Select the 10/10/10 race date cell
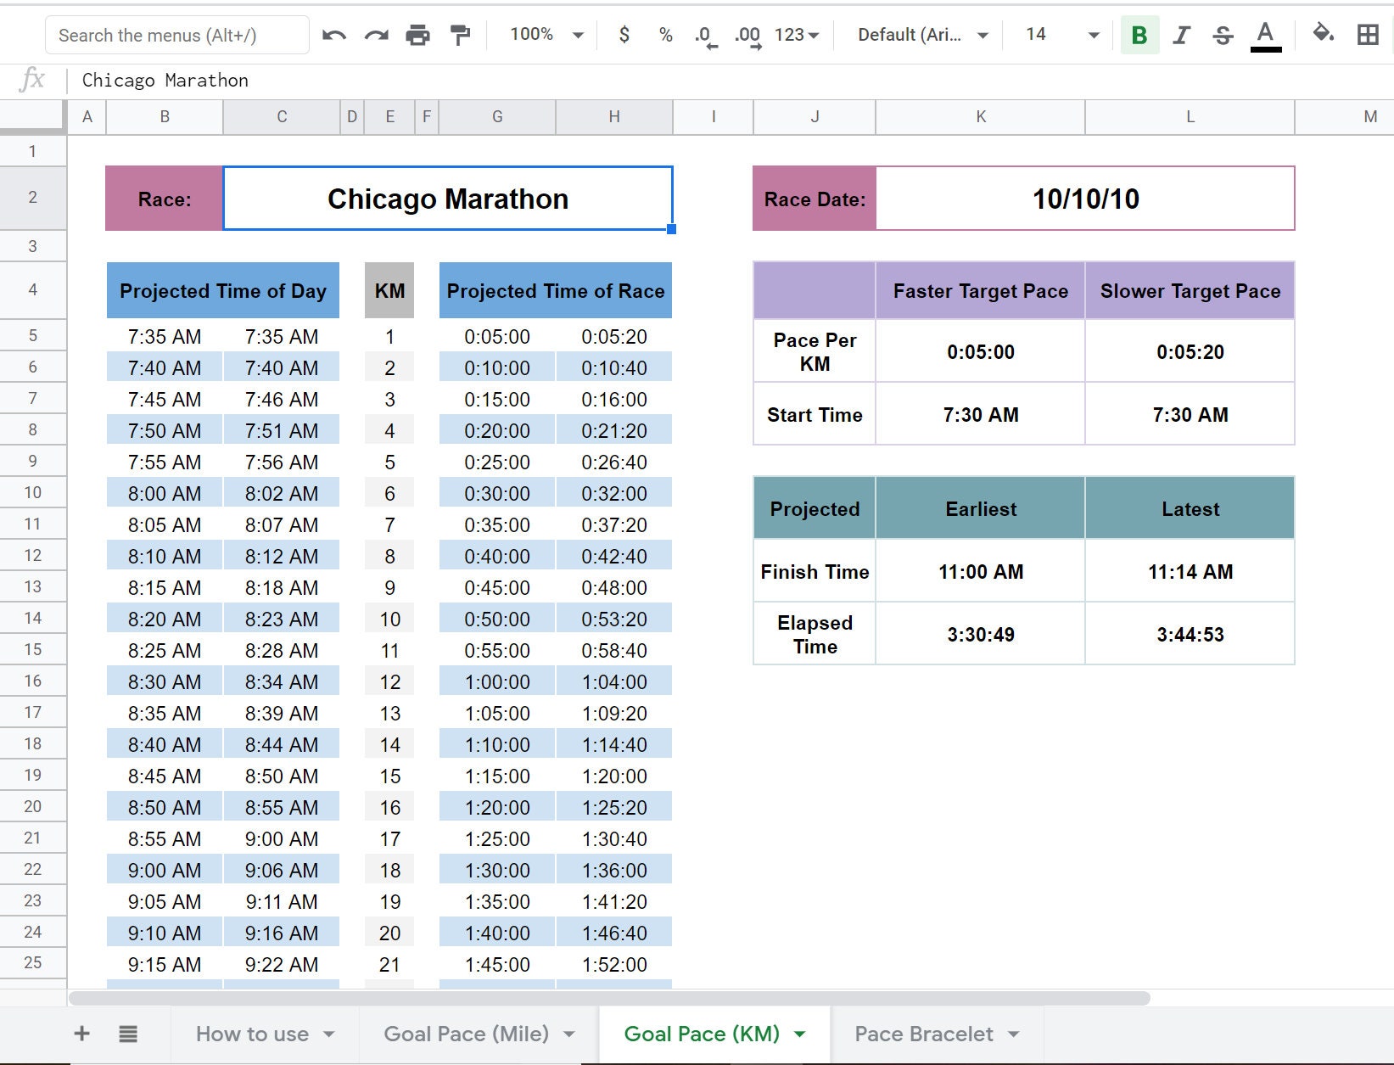Image resolution: width=1394 pixels, height=1065 pixels. tap(1085, 199)
